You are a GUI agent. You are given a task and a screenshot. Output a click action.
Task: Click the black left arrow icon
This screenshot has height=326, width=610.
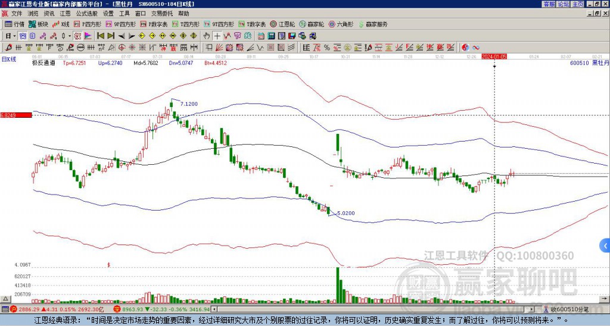[x=121, y=36]
